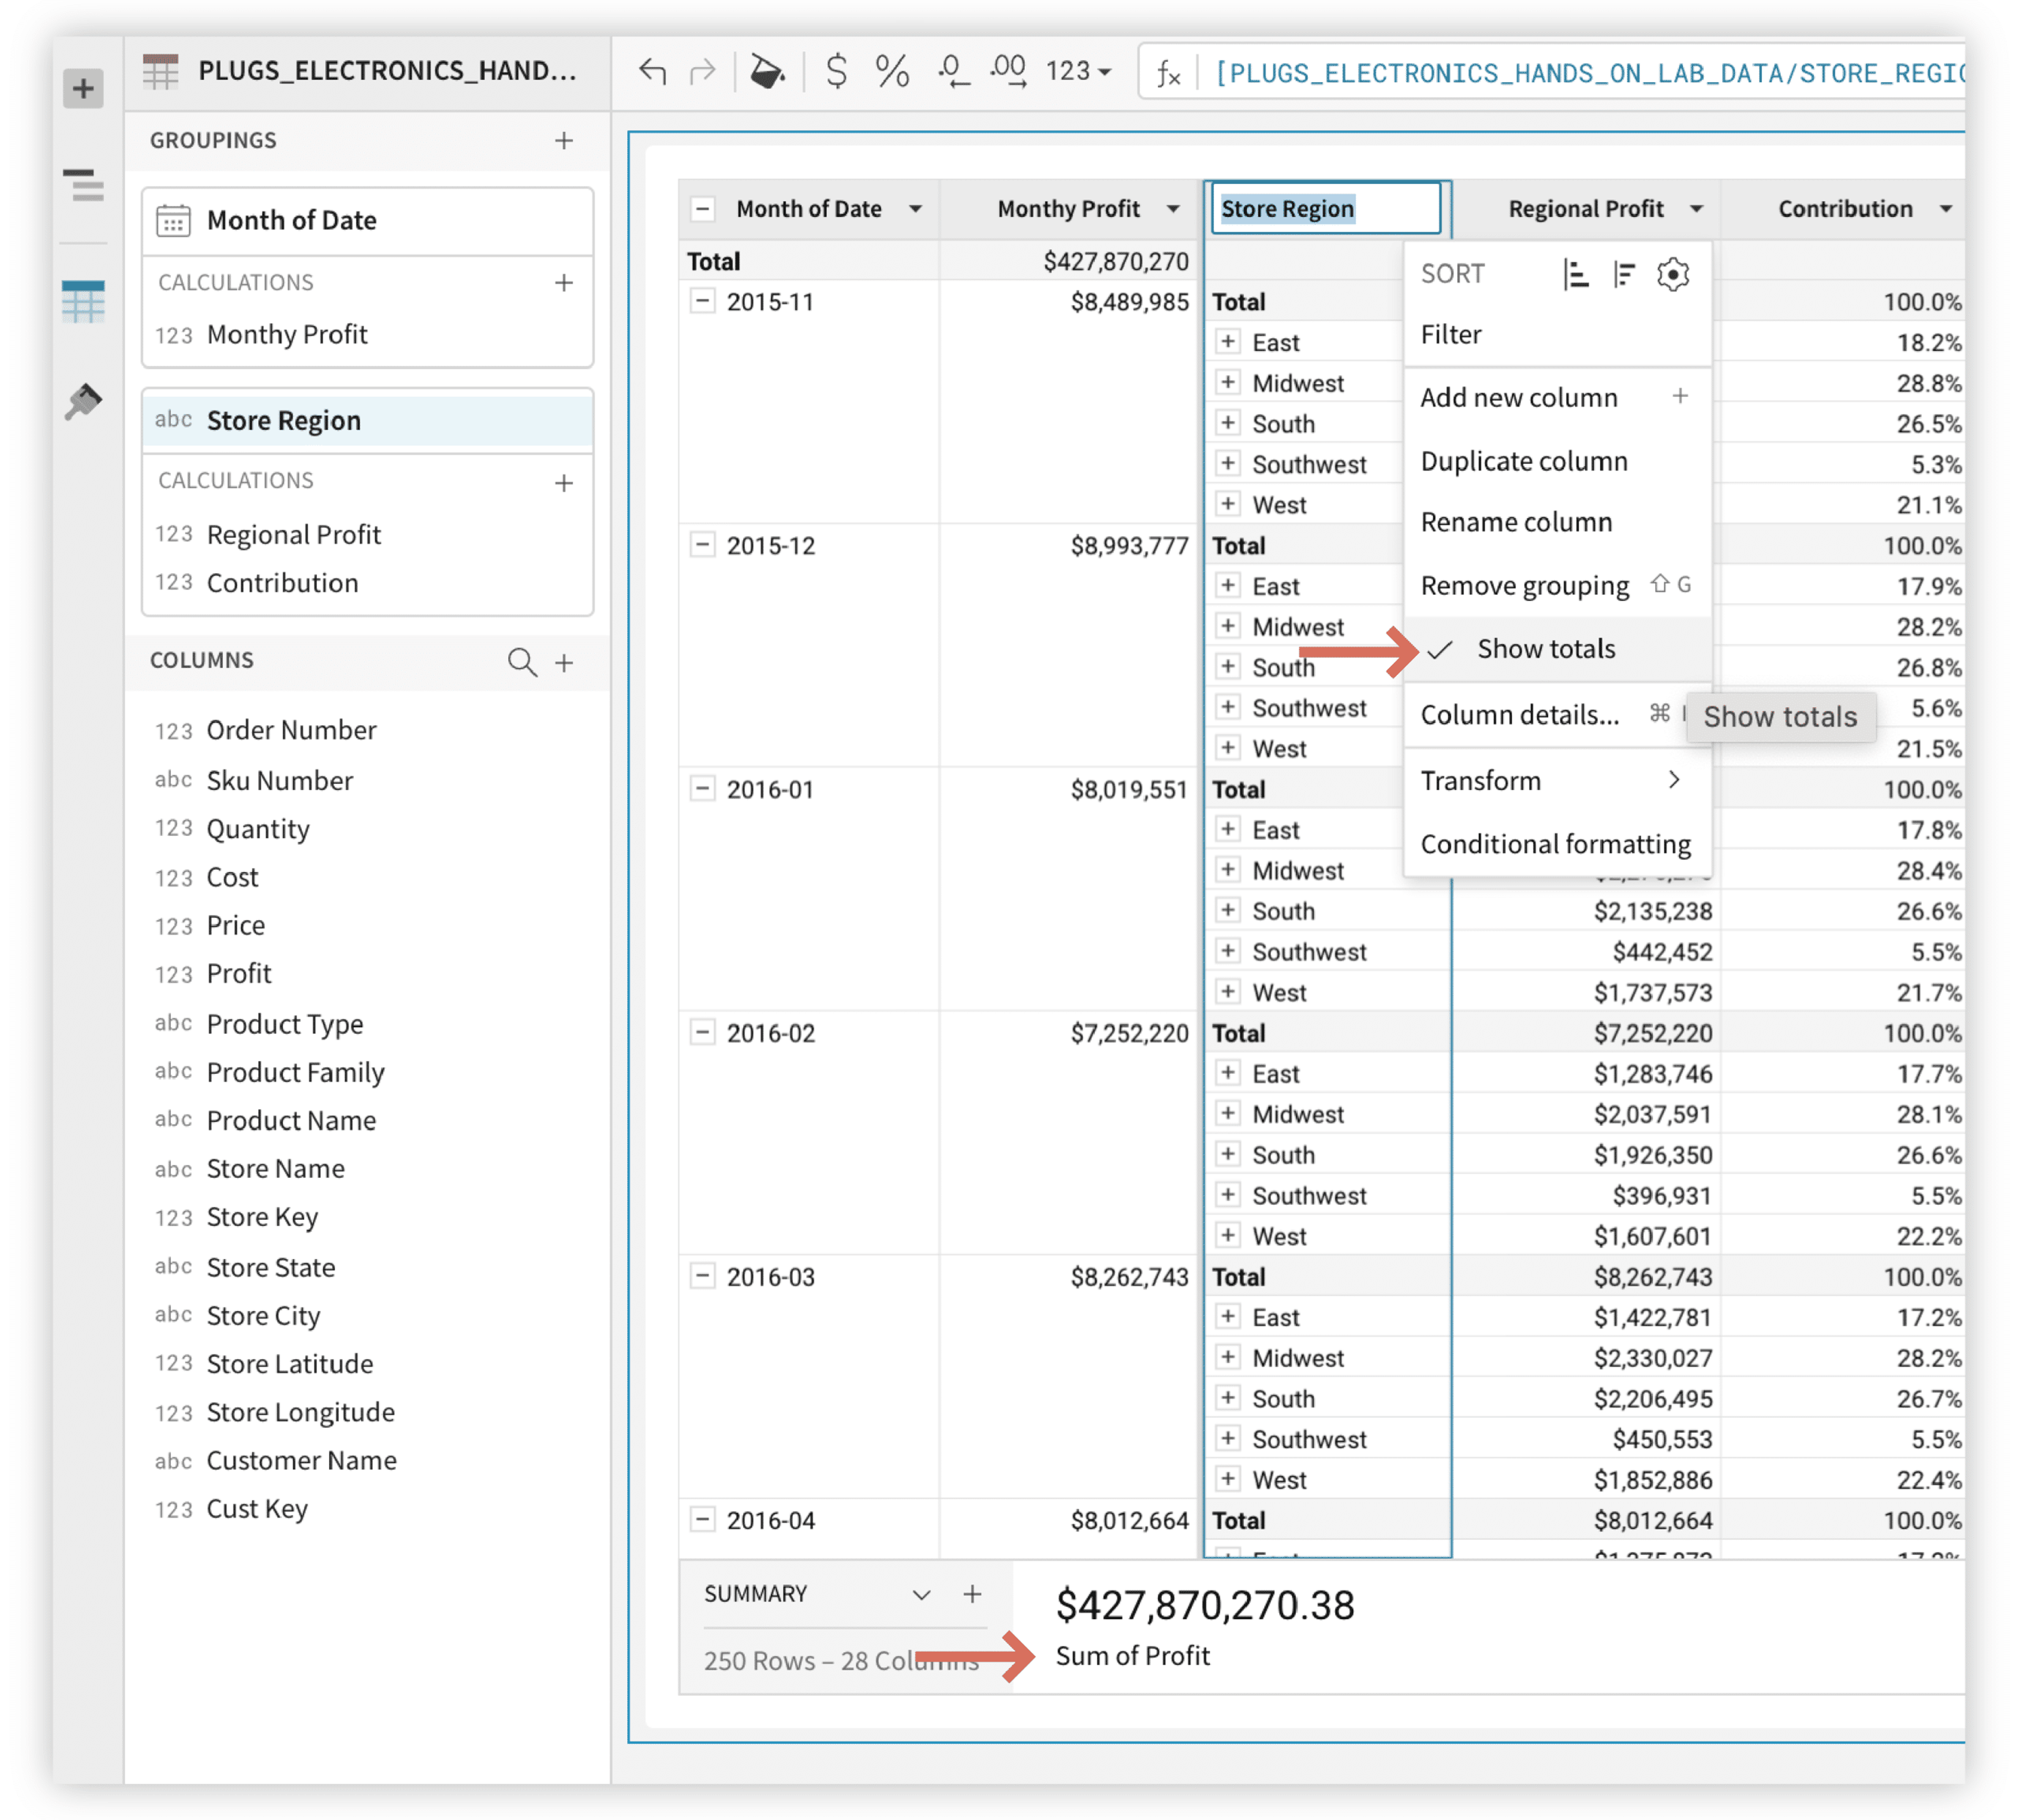Image resolution: width=2018 pixels, height=1820 pixels.
Task: Click the redo arrow icon
Action: [703, 71]
